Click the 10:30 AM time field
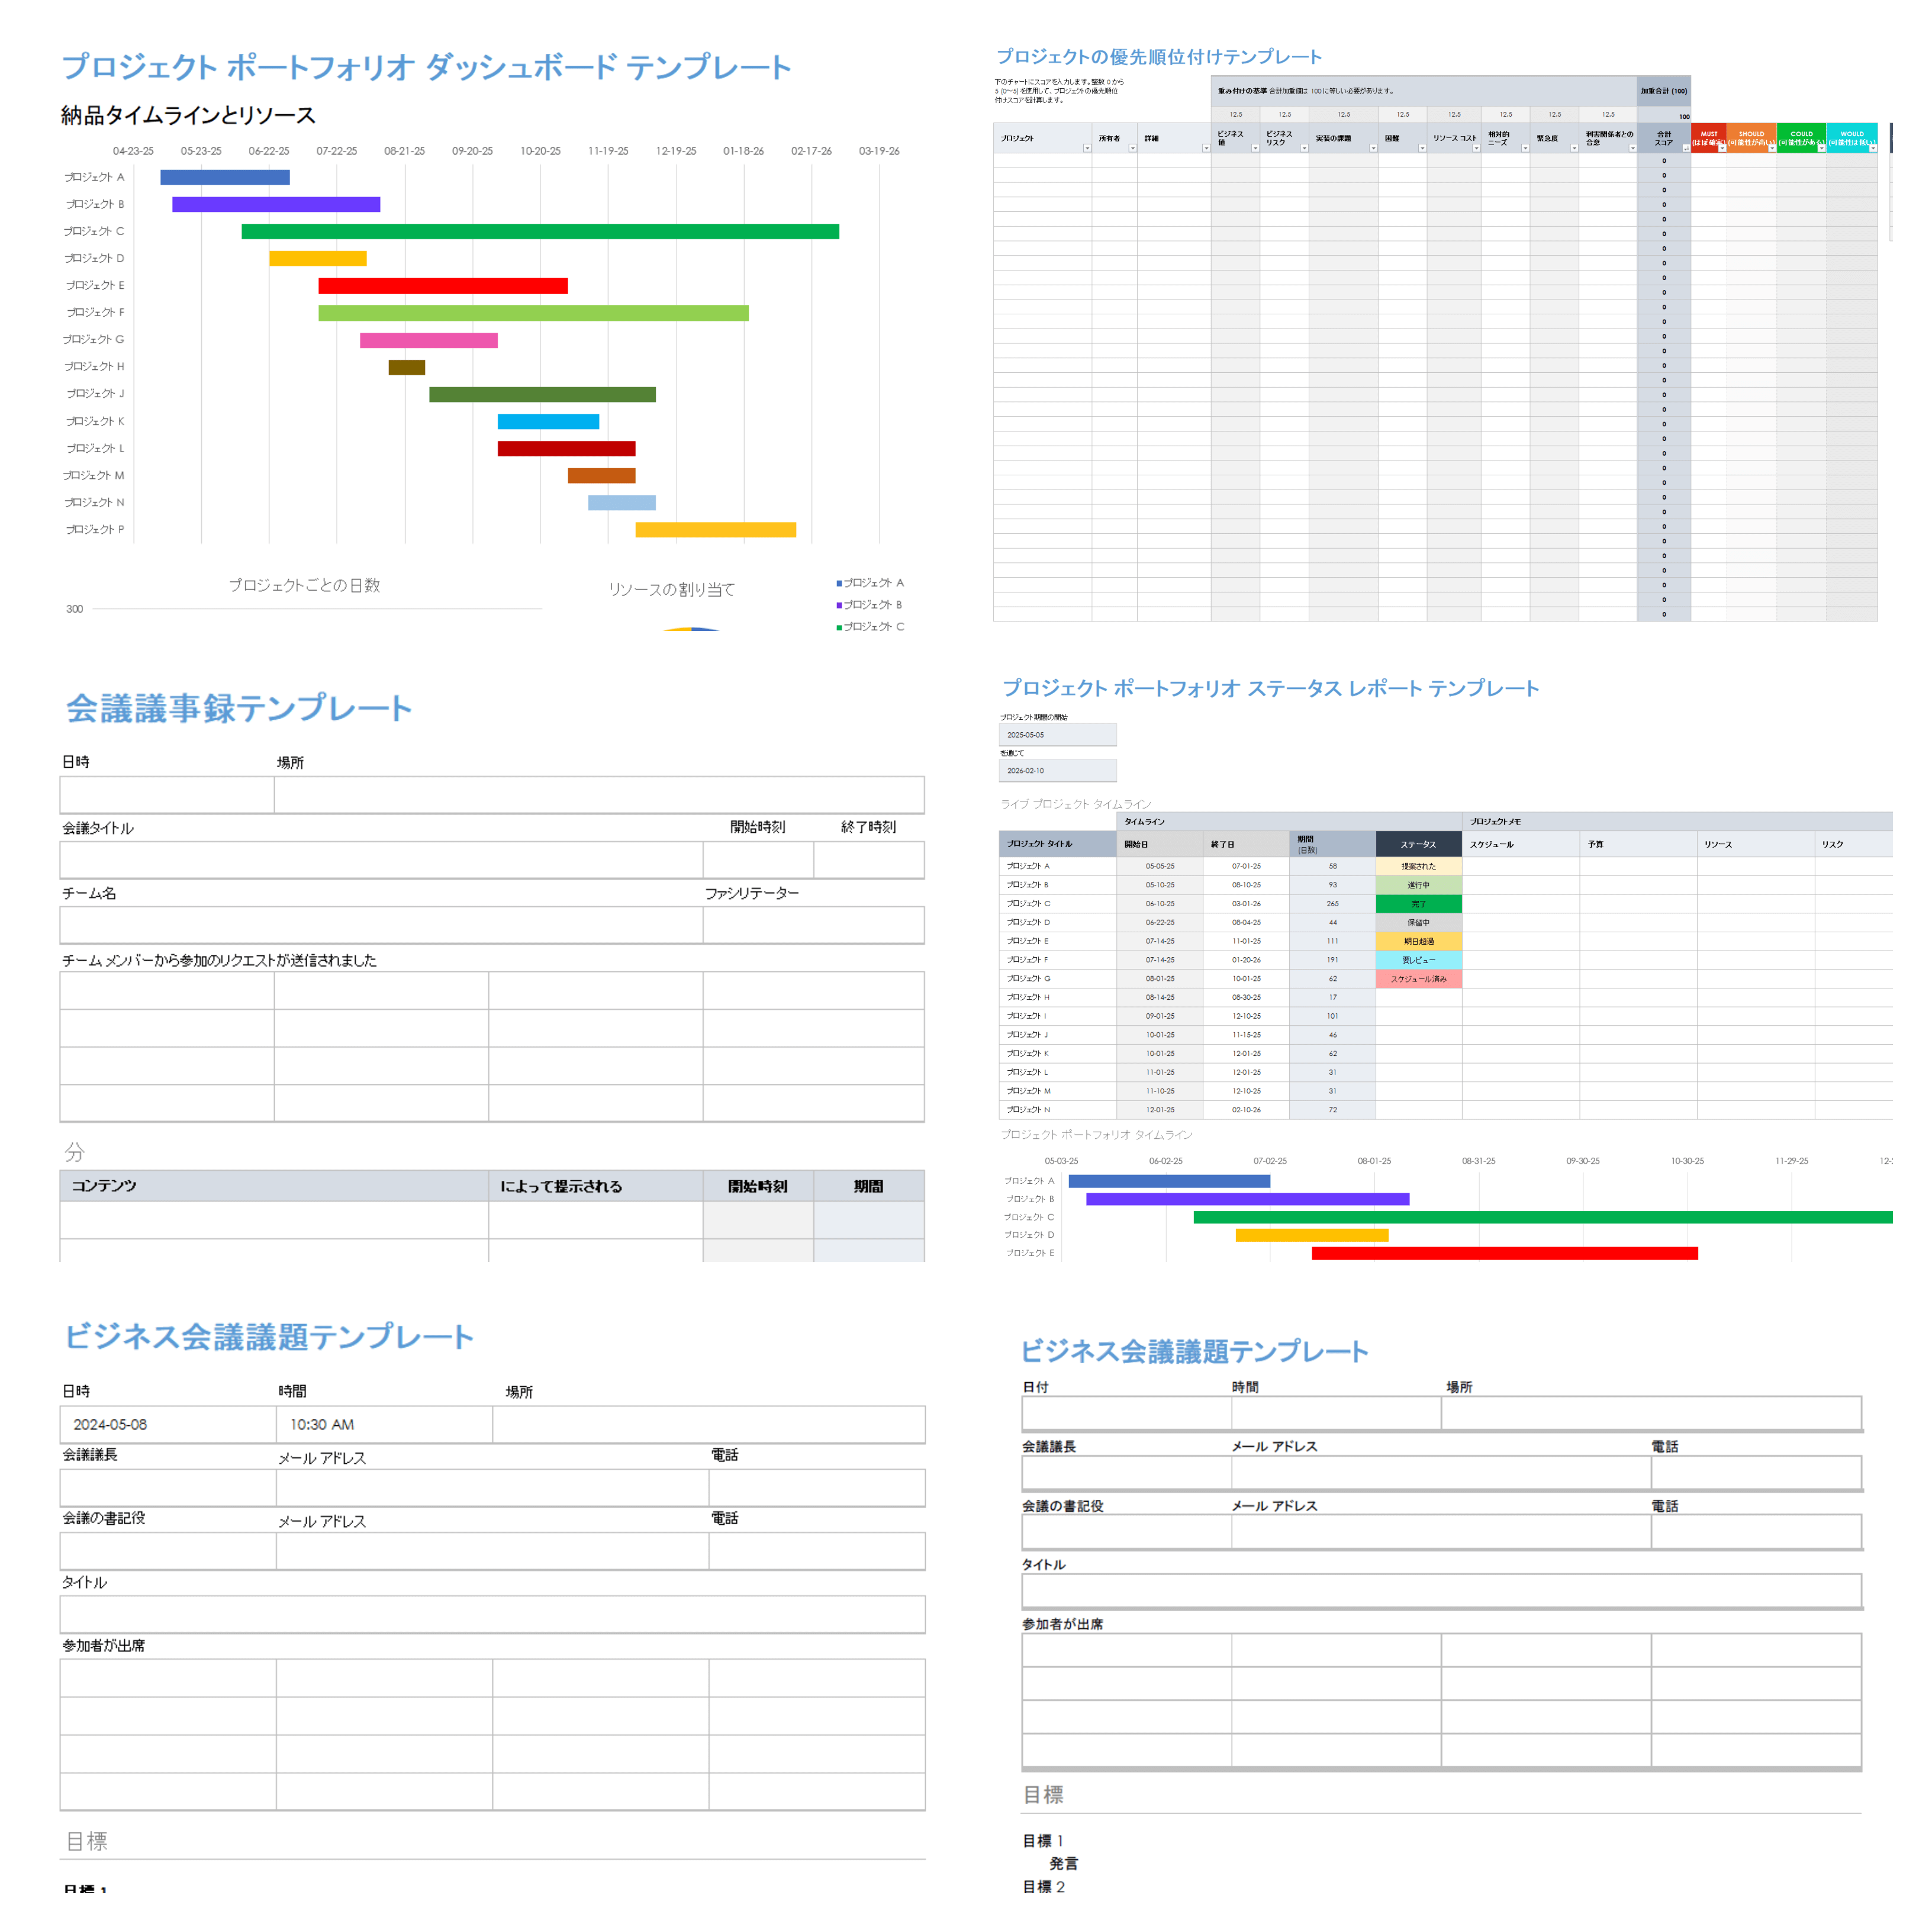 click(x=384, y=1424)
